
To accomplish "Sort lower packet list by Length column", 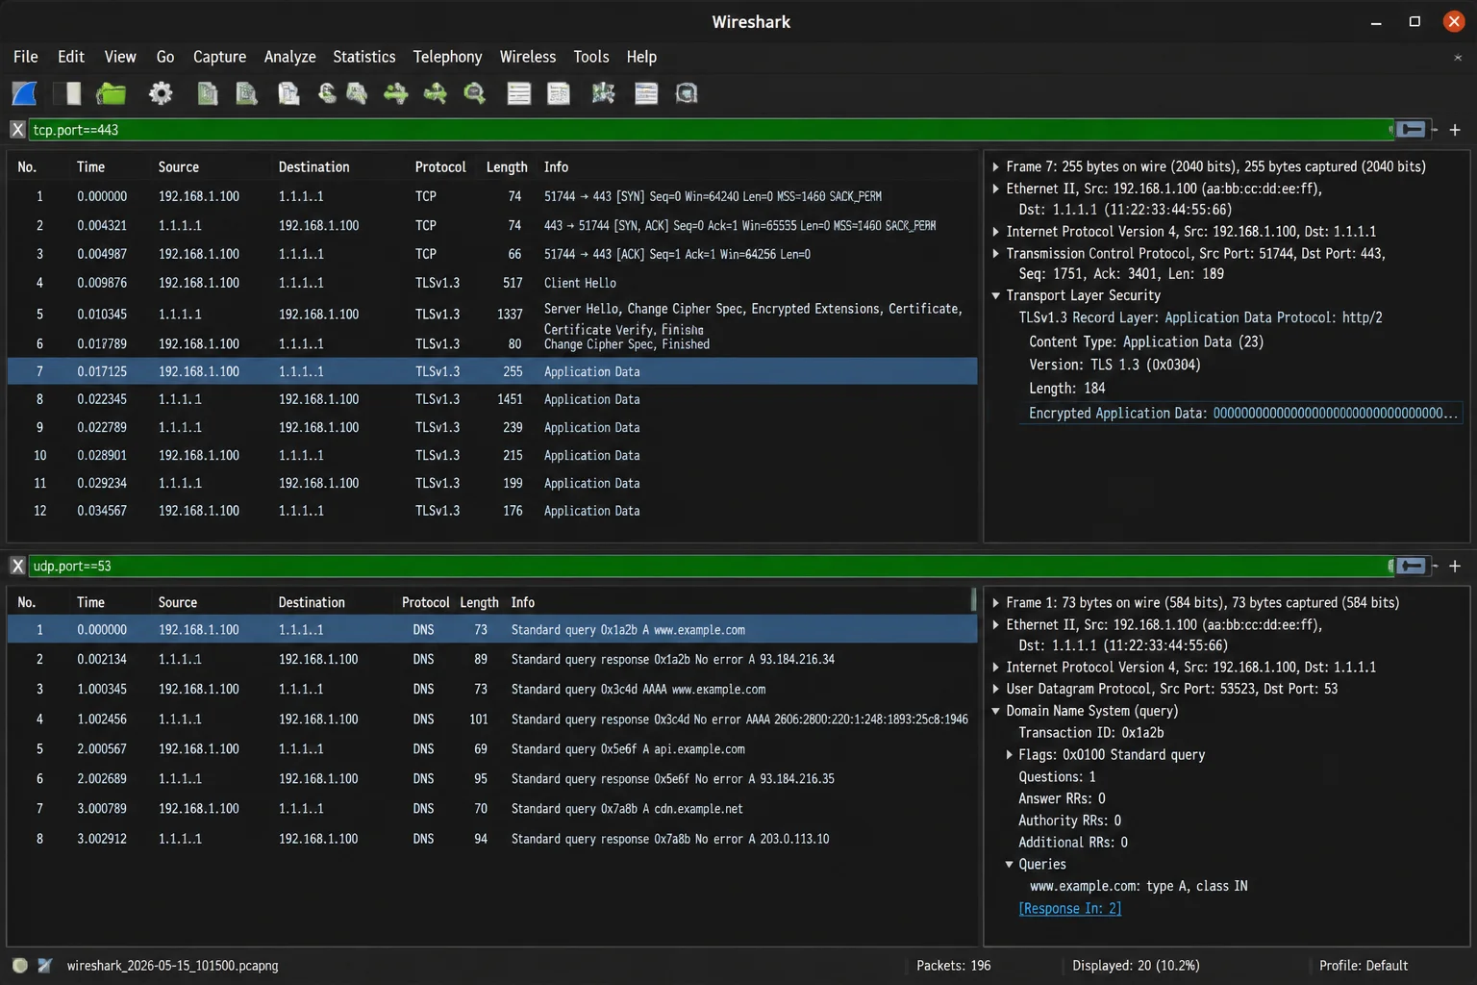I will tap(479, 602).
